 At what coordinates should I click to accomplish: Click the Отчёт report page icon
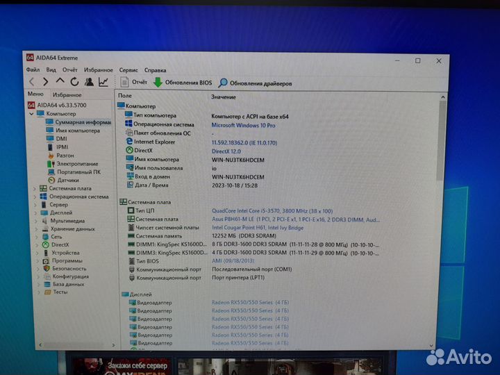pyautogui.click(x=124, y=82)
